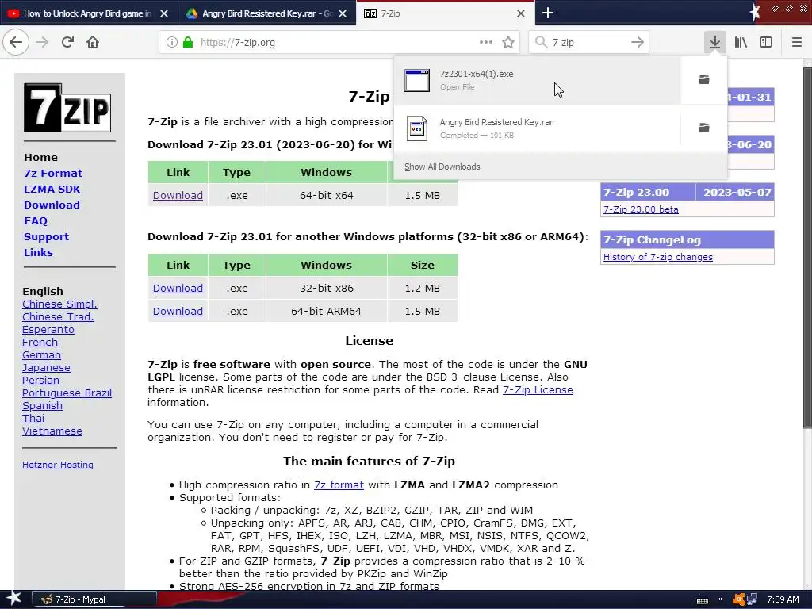
Task: Open the Hetzner Hosting link
Action: pos(57,465)
